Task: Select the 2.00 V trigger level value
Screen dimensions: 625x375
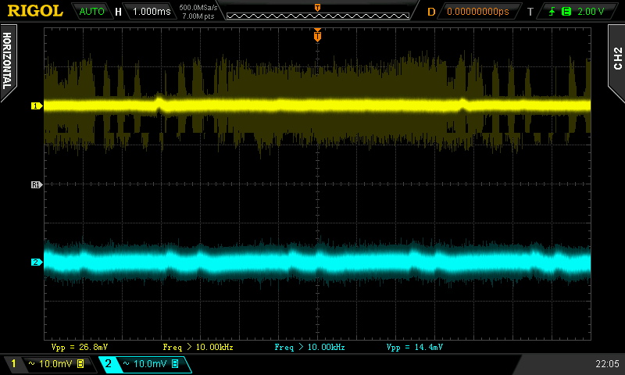Action: coord(591,12)
